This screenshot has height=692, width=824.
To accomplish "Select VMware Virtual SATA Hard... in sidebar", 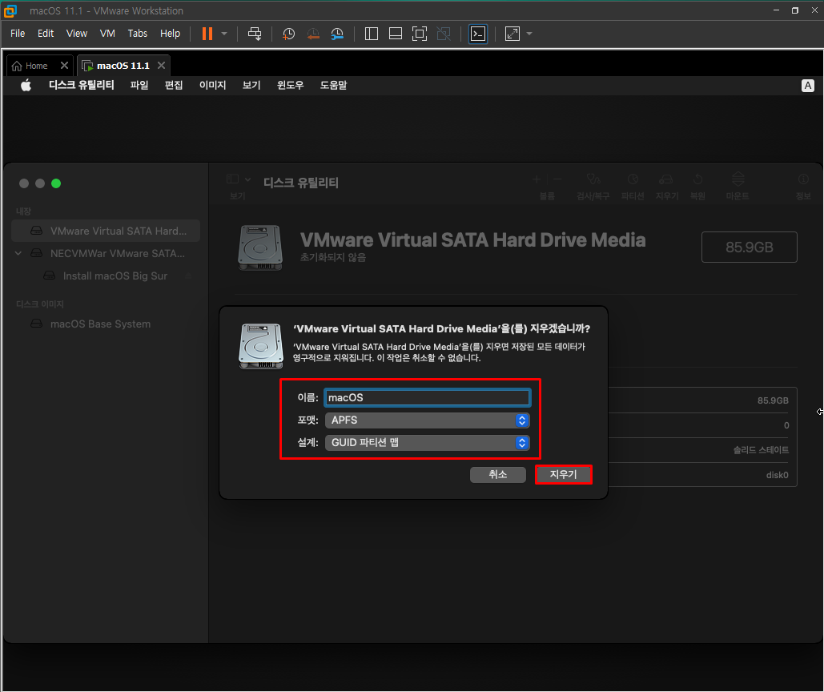I will point(106,231).
